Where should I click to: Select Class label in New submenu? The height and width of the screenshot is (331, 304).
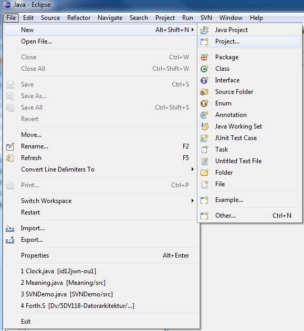[222, 69]
